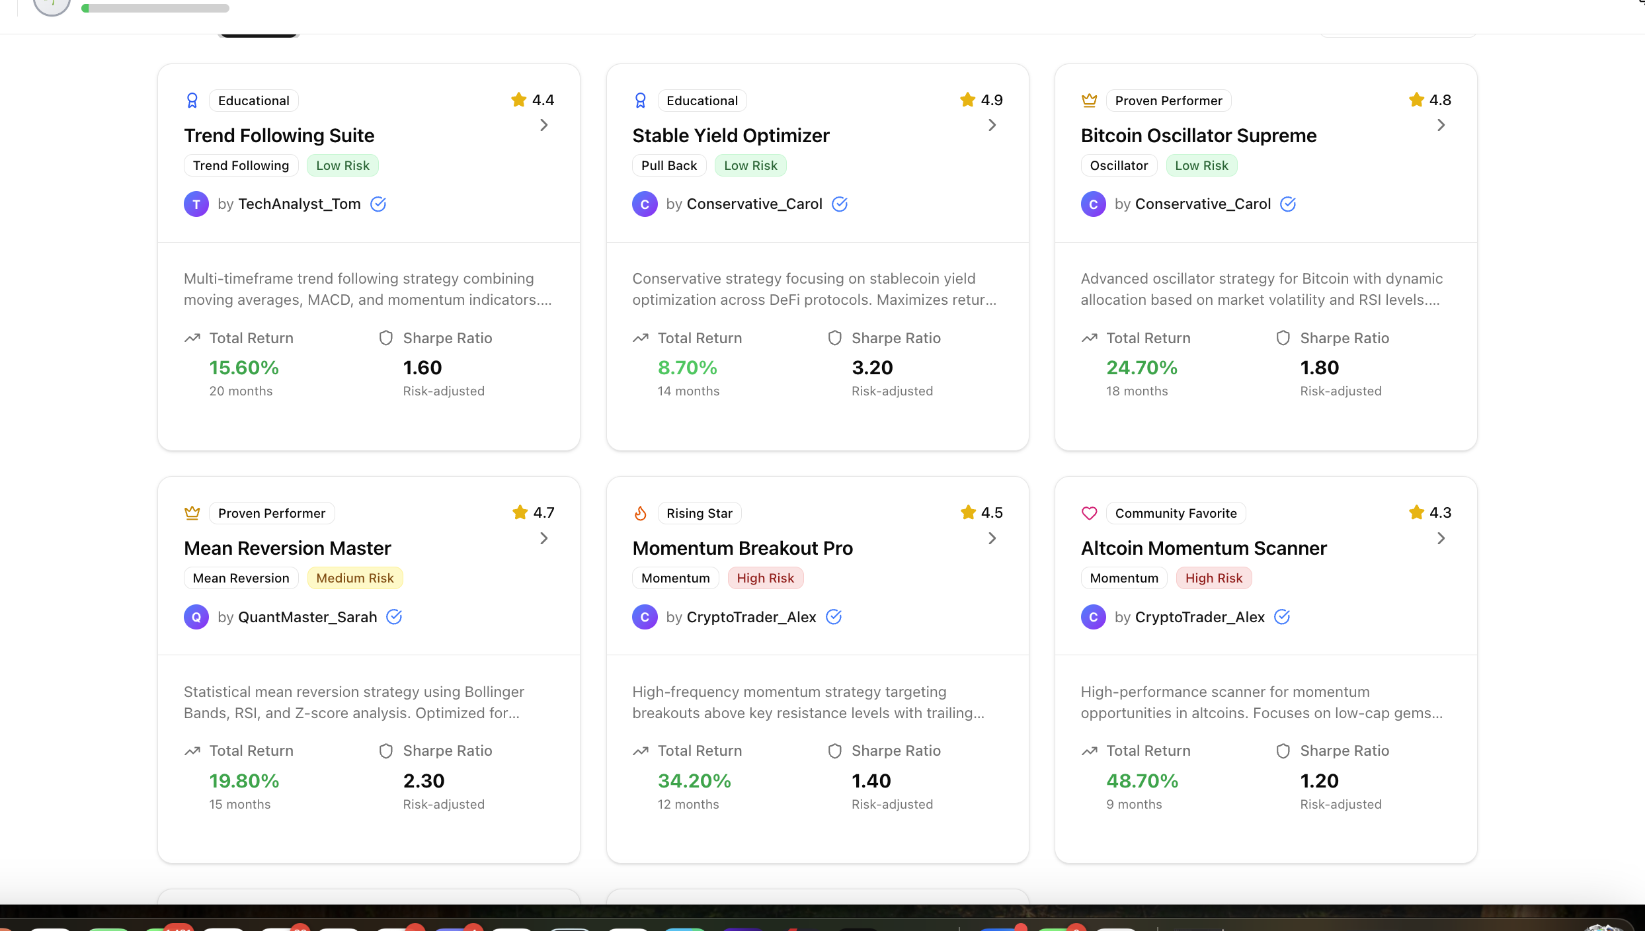The image size is (1645, 931).
Task: Expand Stable Yield Optimizer with its chevron
Action: pyautogui.click(x=992, y=125)
